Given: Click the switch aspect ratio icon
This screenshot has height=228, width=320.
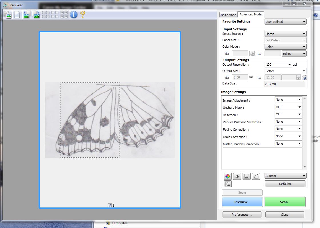Looking at the screenshot, I should [x=304, y=77].
